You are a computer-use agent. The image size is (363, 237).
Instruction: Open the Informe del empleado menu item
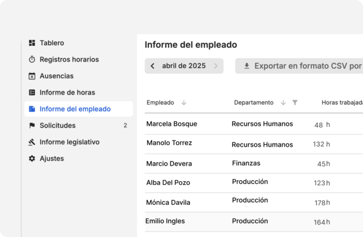[x=78, y=109]
